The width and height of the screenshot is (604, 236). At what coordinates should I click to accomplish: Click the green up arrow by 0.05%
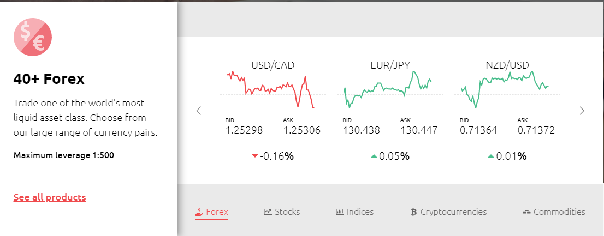coord(374,156)
